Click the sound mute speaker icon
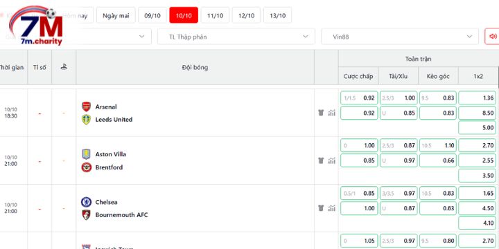Screen dimensions: 499x249 (493, 37)
